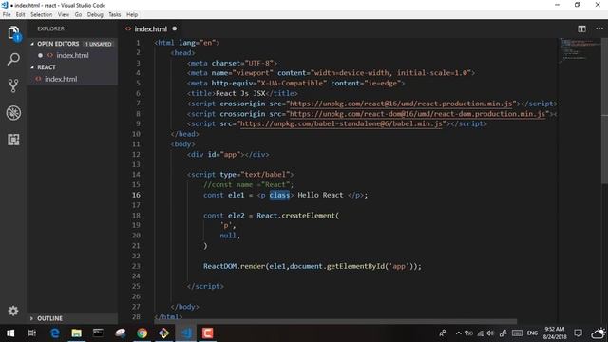Image resolution: width=608 pixels, height=342 pixels.
Task: Open the Go menu
Action: point(78,15)
